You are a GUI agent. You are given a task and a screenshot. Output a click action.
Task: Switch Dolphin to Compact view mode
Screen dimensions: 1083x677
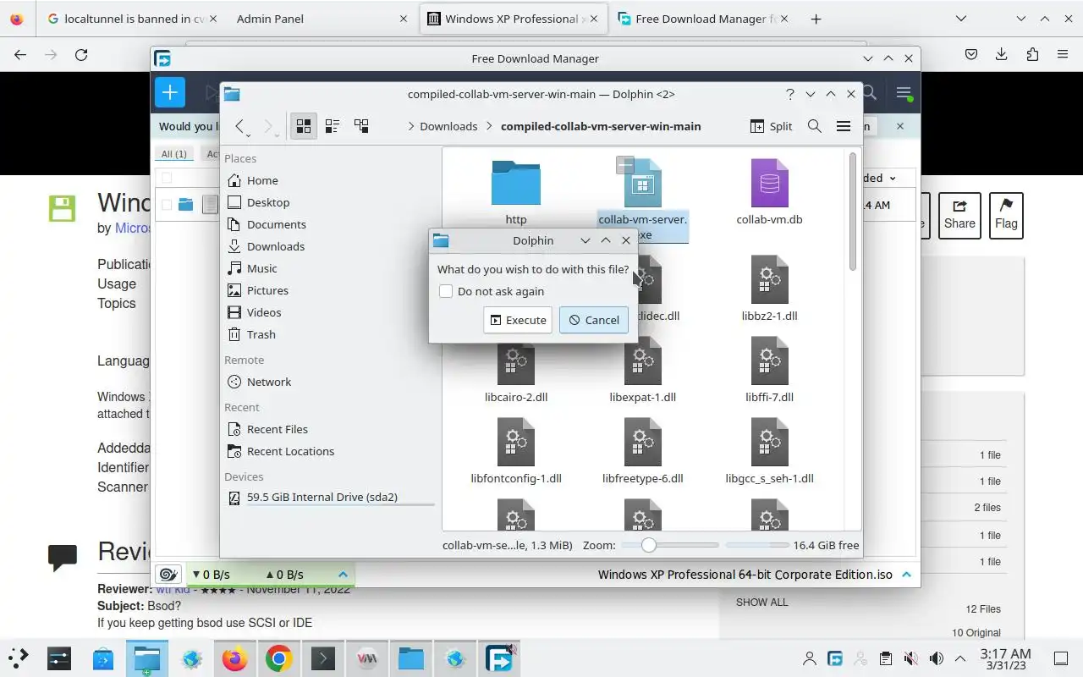pyautogui.click(x=333, y=126)
